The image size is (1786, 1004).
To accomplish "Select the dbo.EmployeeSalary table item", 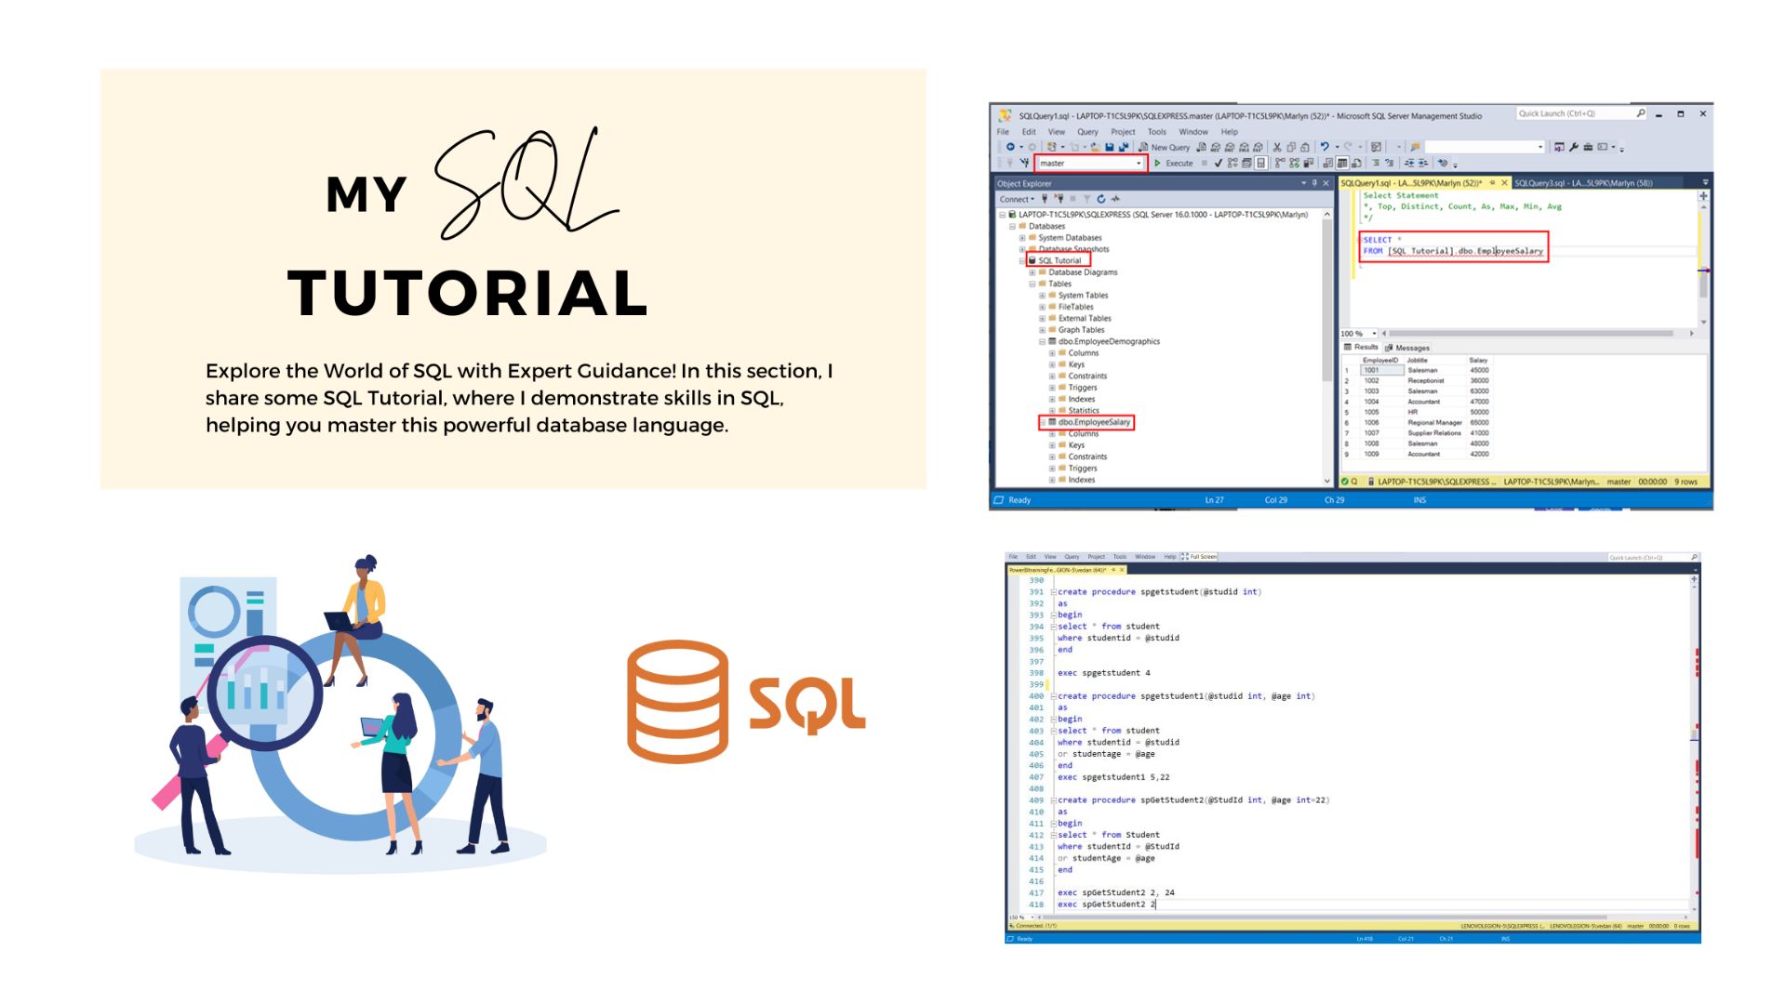I will click(x=1093, y=422).
